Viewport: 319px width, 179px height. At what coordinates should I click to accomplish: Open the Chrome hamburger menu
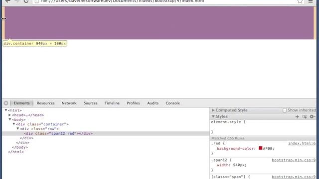311,1
